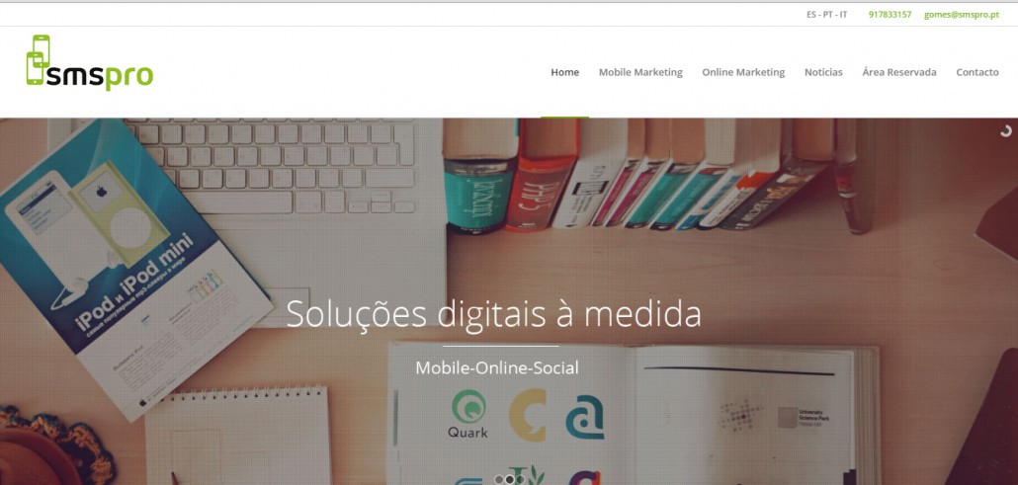Select the first slider pagination dot
Viewport: 1018px width, 485px height.
click(x=499, y=479)
